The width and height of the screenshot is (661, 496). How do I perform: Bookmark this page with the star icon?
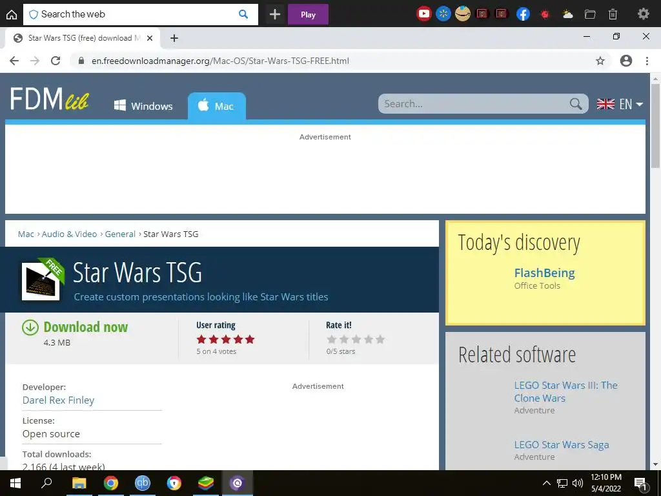pyautogui.click(x=600, y=61)
